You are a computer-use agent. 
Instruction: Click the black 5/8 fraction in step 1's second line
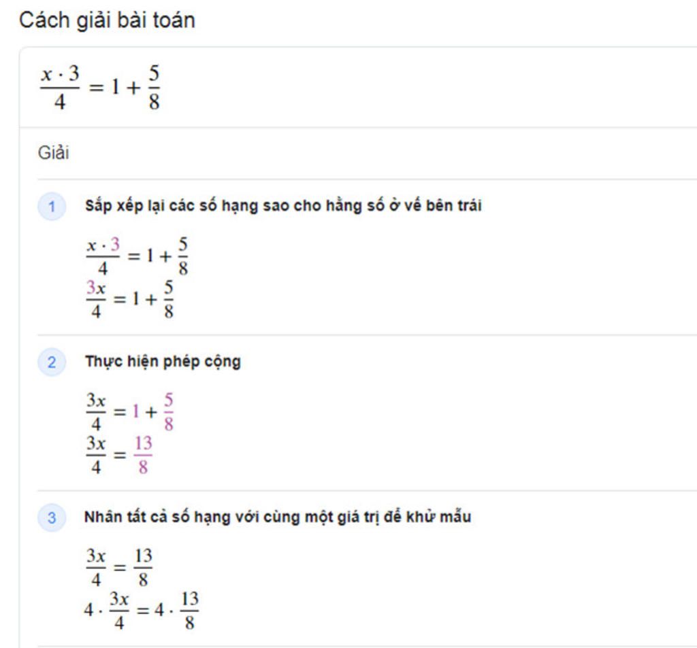(x=168, y=300)
